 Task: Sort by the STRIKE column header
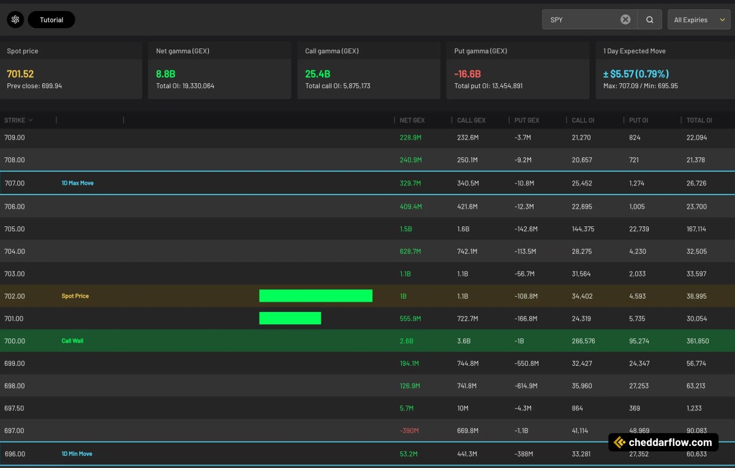(x=18, y=120)
